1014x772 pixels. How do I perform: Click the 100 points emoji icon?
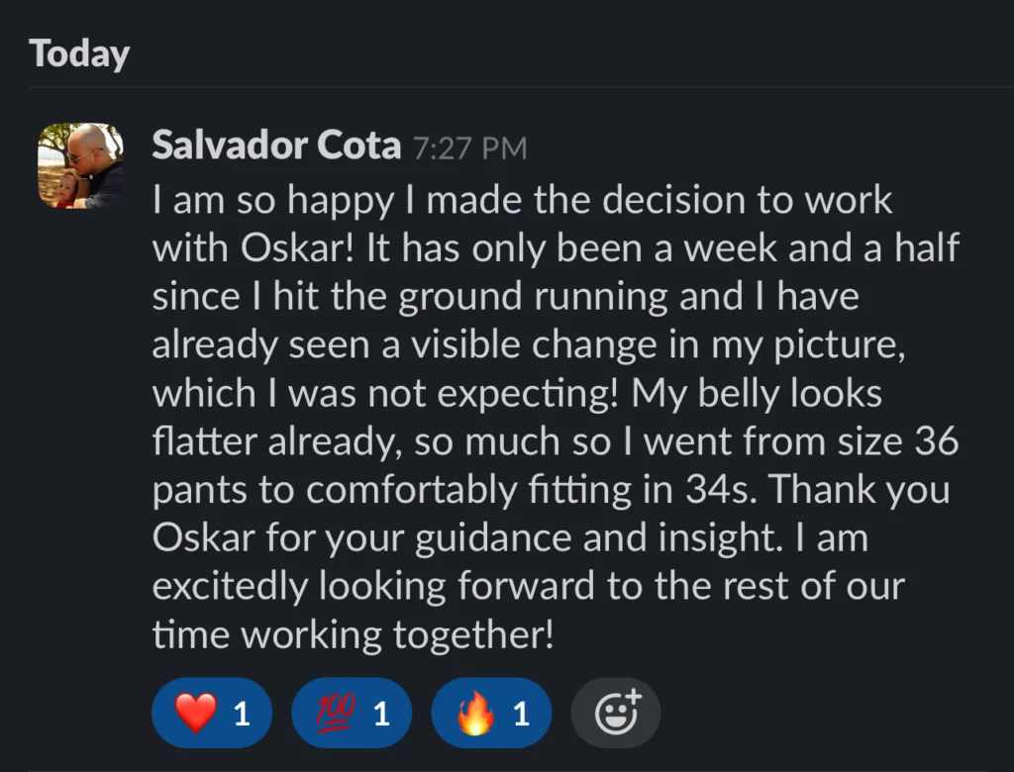[x=336, y=713]
